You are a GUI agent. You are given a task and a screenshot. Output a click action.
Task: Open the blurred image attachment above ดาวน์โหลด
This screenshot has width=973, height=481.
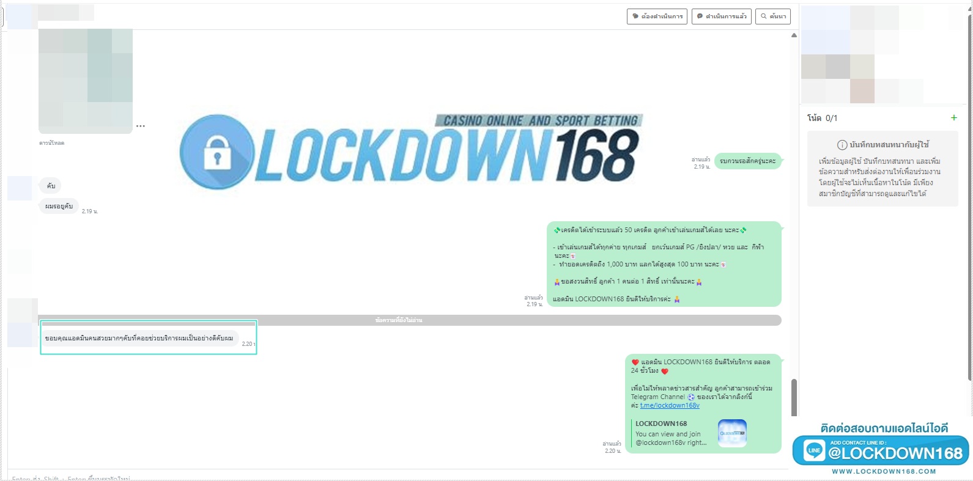click(86, 81)
